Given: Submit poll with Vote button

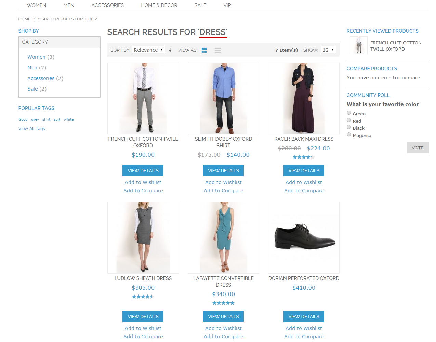Looking at the screenshot, I should (418, 148).
